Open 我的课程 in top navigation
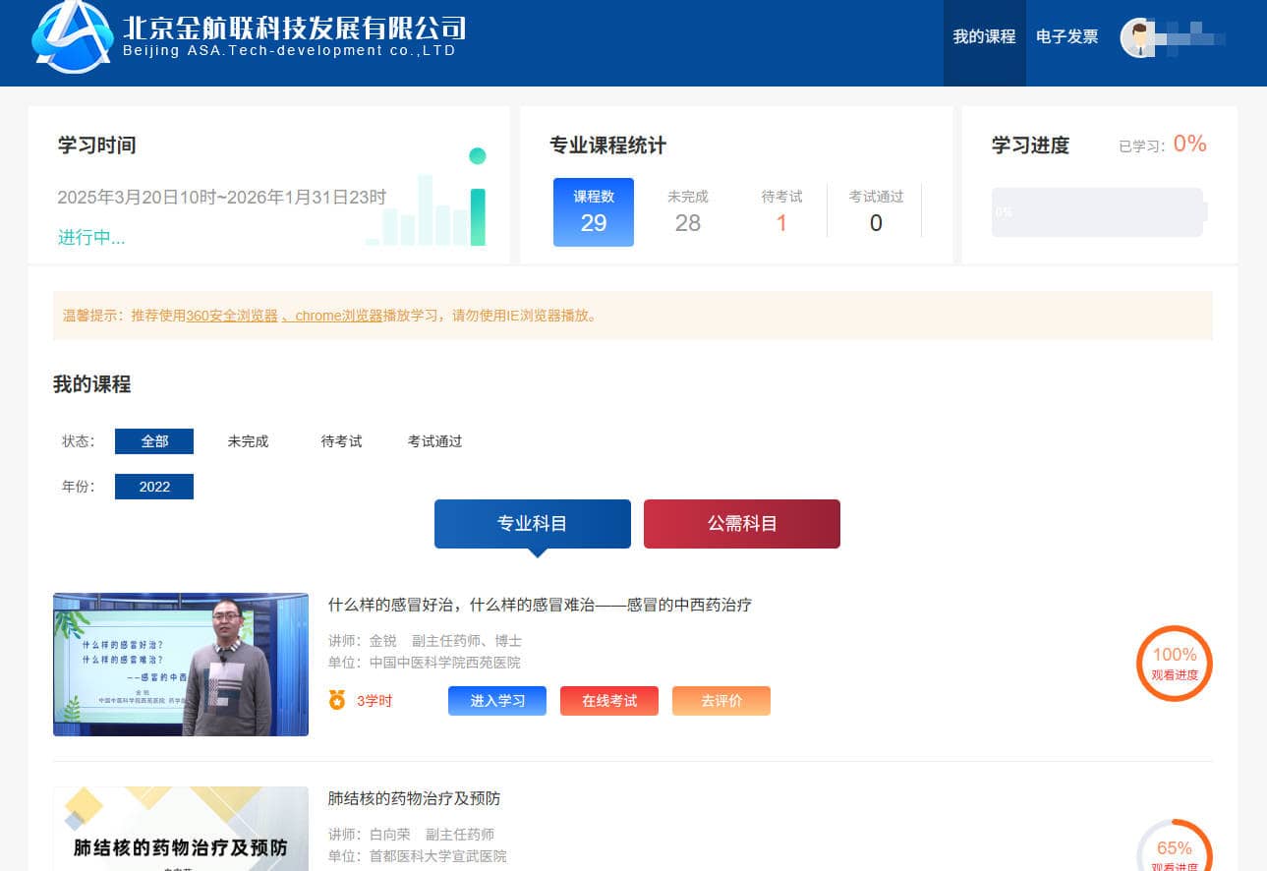 [984, 37]
